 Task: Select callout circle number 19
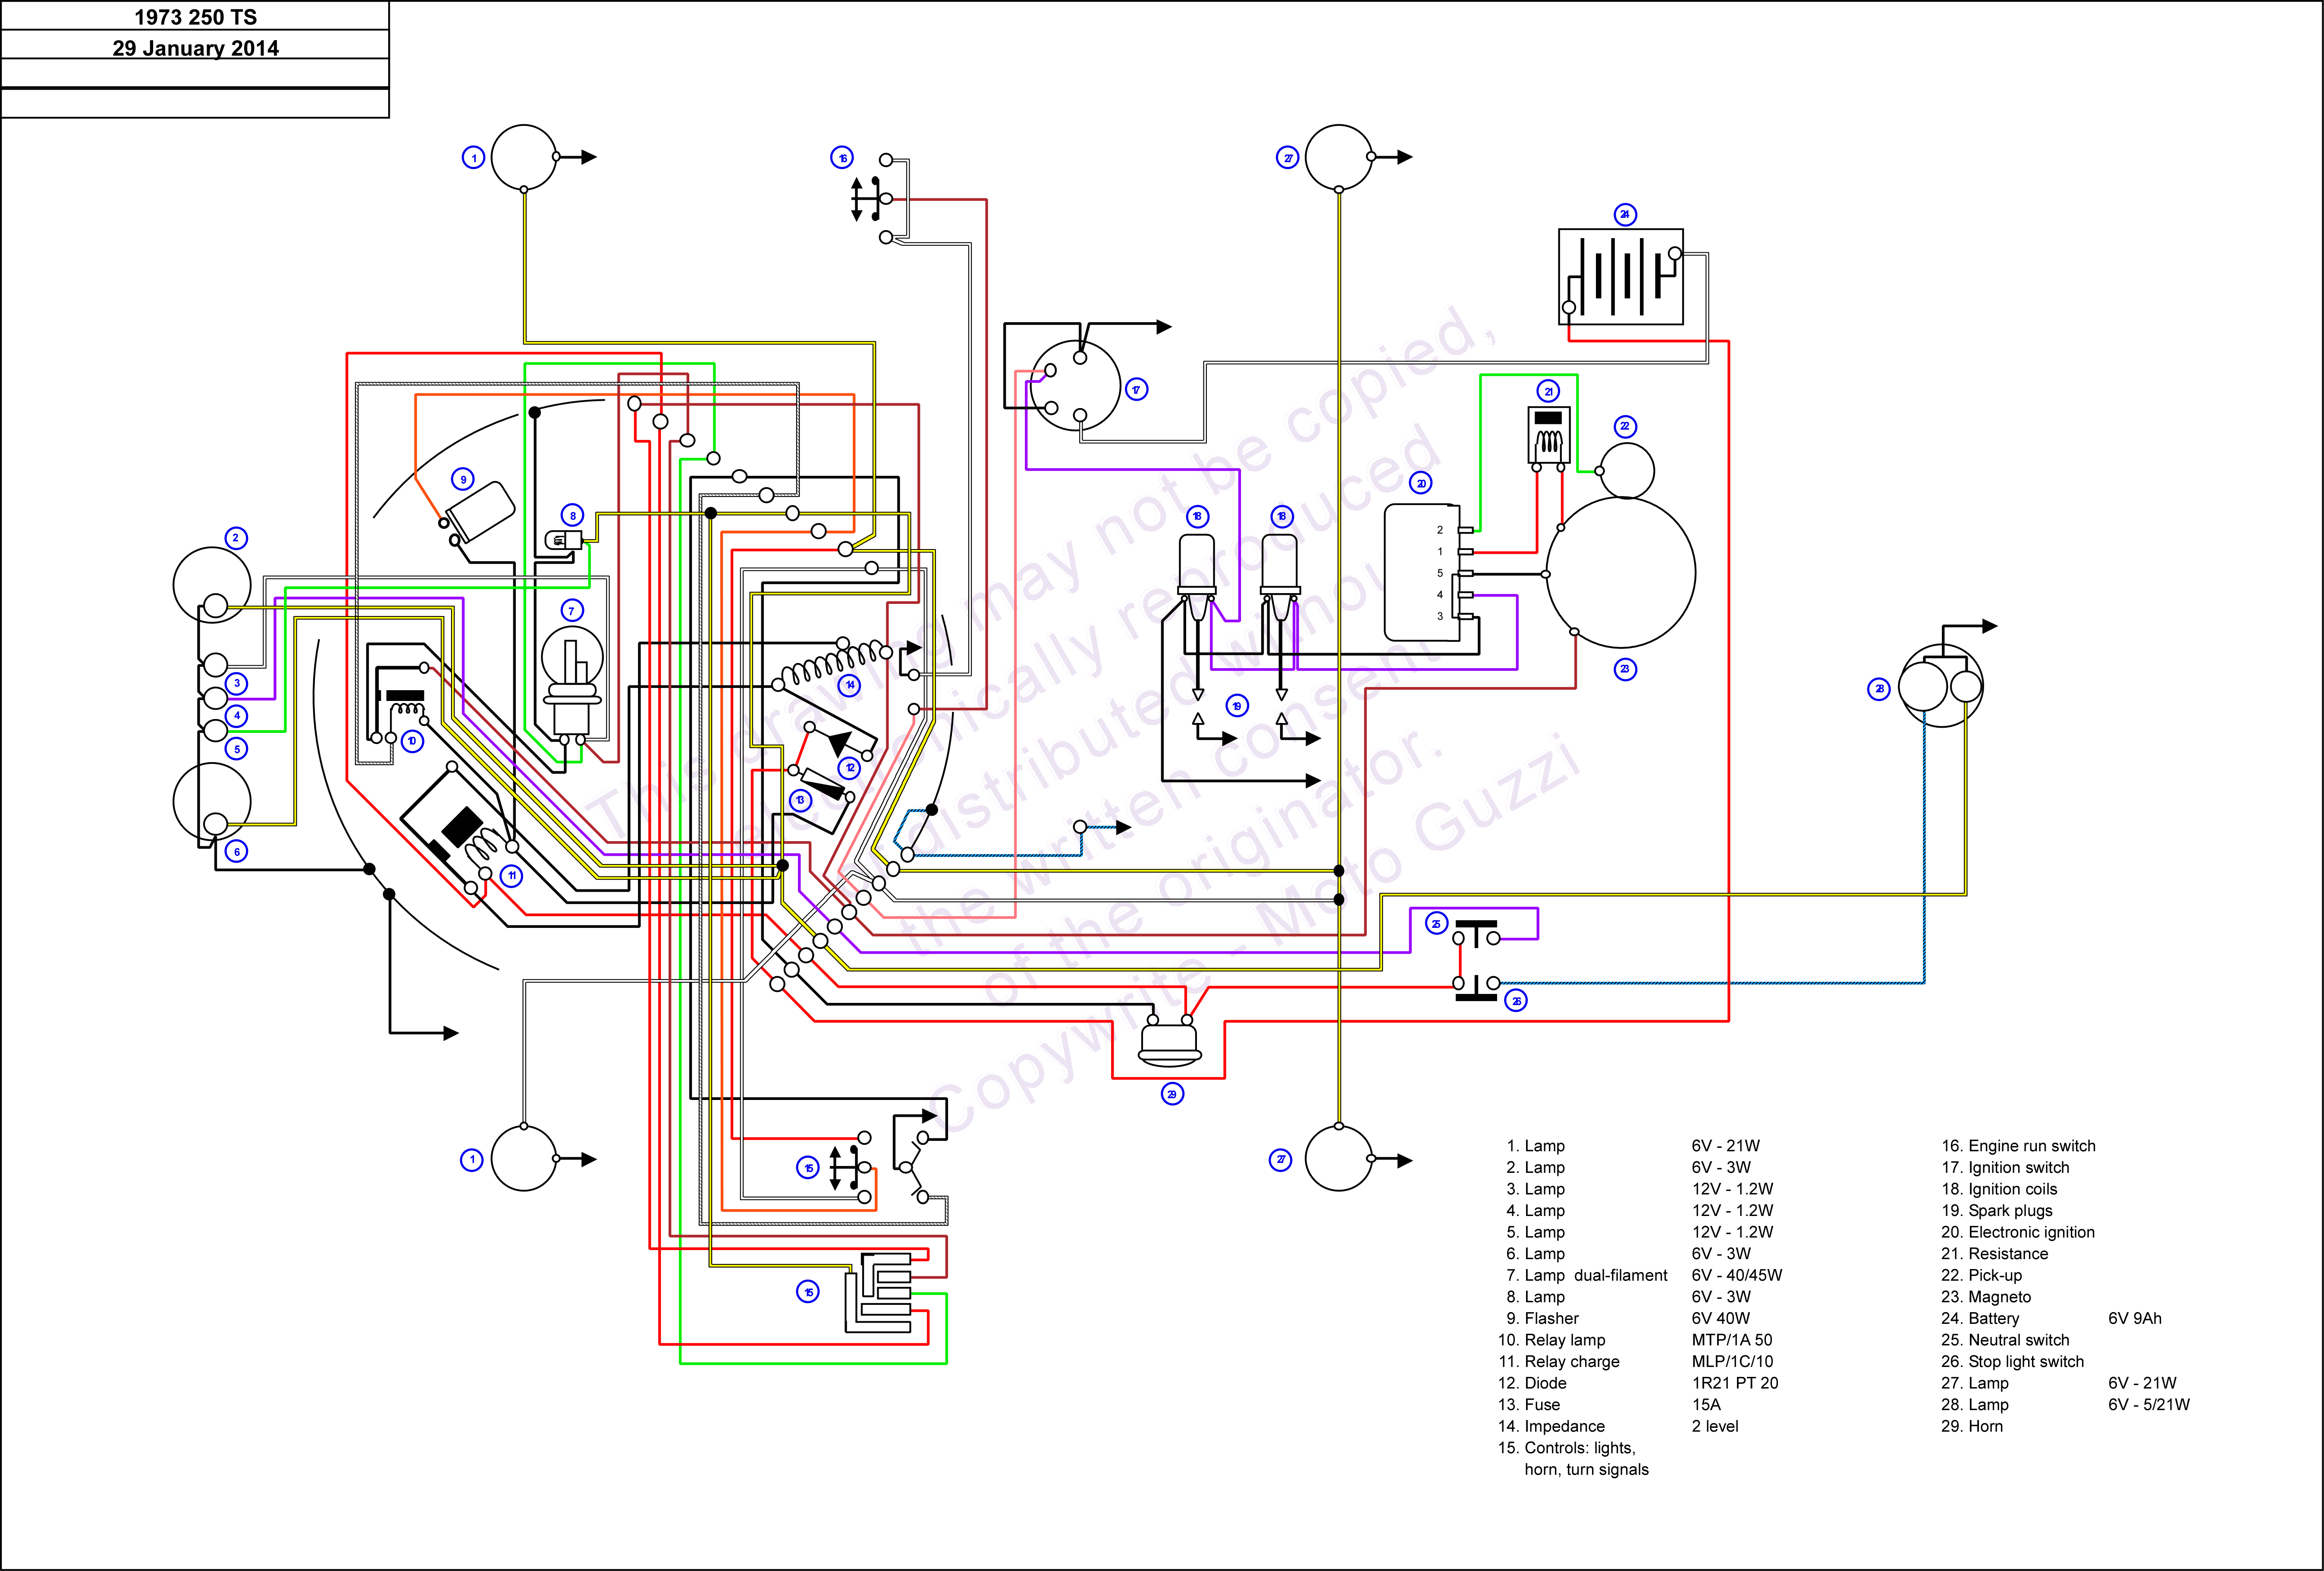(1237, 706)
